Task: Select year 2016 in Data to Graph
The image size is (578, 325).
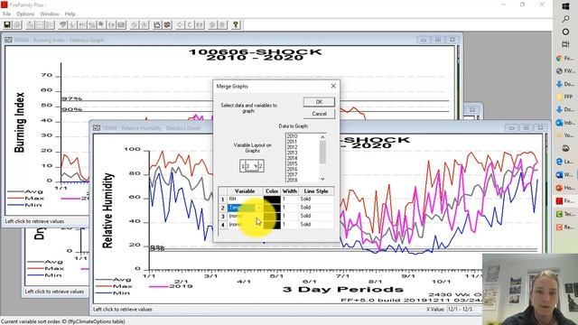Action: tap(292, 169)
